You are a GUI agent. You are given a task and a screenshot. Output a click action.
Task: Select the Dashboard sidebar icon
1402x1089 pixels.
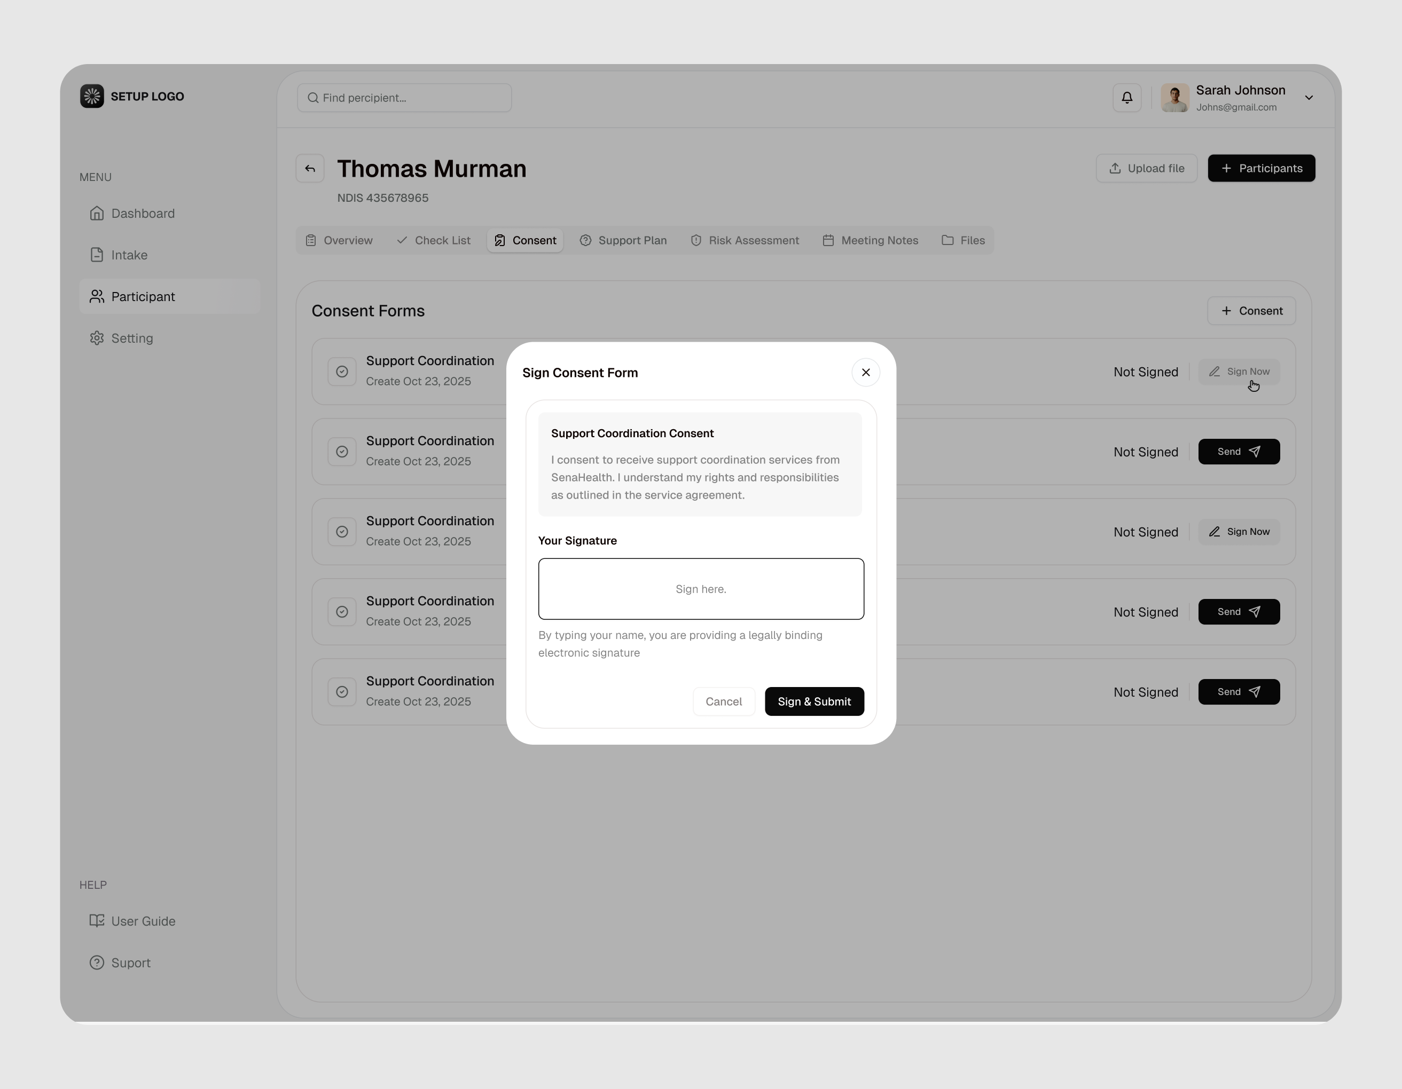click(x=97, y=213)
